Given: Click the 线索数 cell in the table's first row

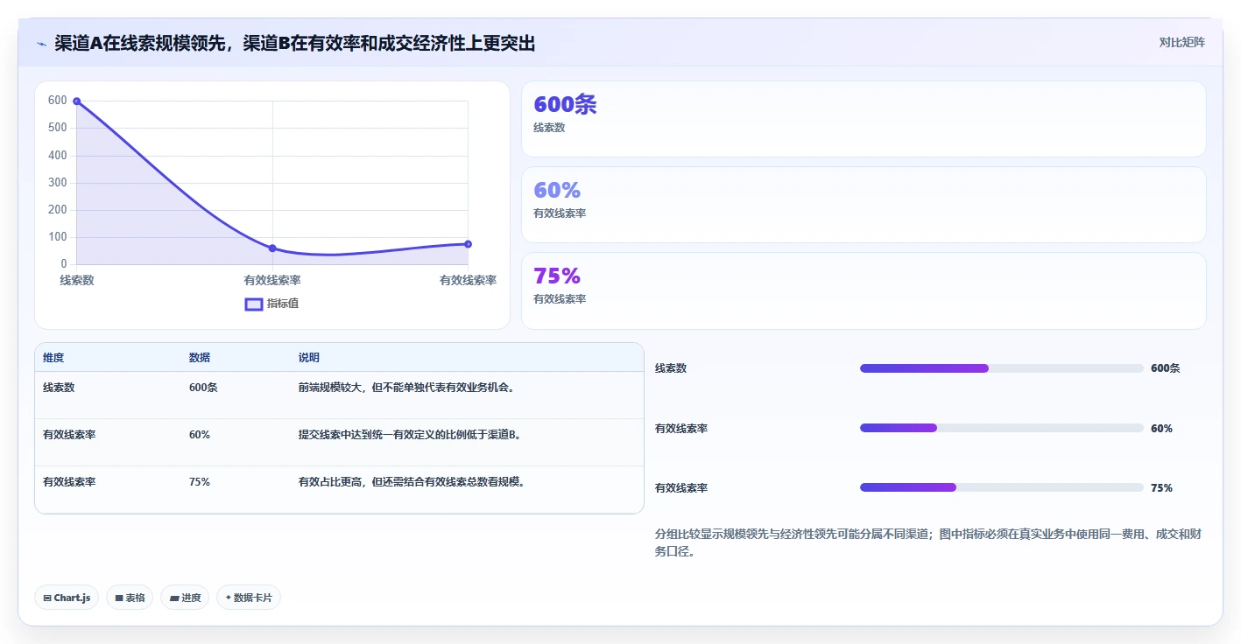Looking at the screenshot, I should click(59, 387).
